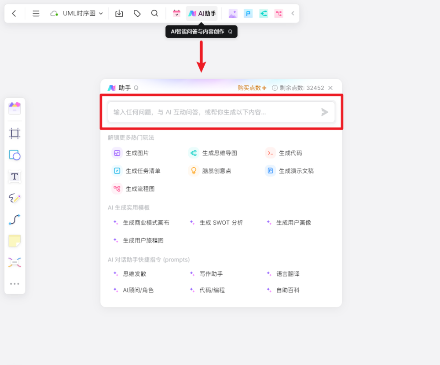Image resolution: width=440 pixels, height=365 pixels.
Task: Pick the AI顾问/角色 prompt
Action: pyautogui.click(x=134, y=290)
